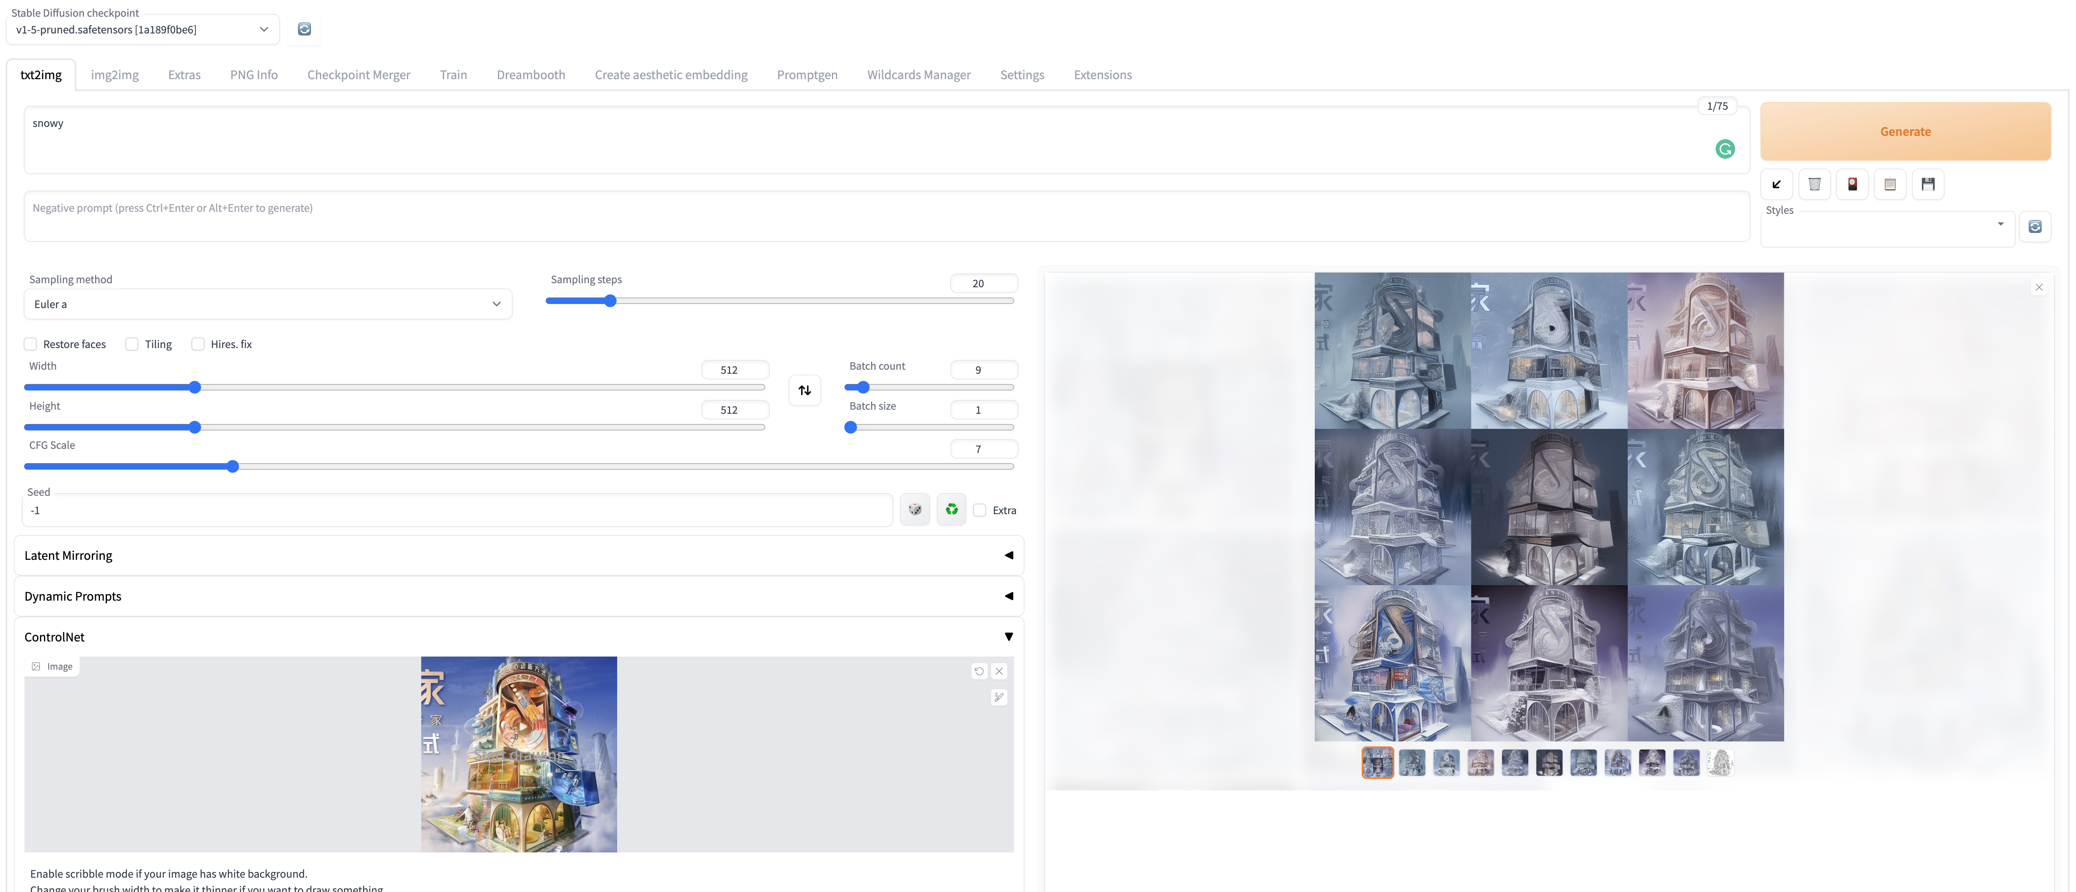The width and height of the screenshot is (2076, 892).
Task: Click the trash icon to clear prompt
Action: (x=1814, y=184)
